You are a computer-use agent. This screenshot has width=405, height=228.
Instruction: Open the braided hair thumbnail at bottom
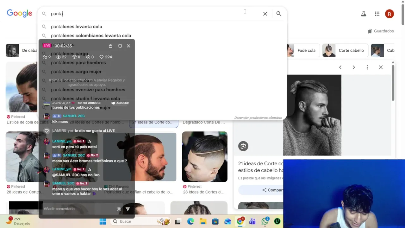click(x=199, y=208)
